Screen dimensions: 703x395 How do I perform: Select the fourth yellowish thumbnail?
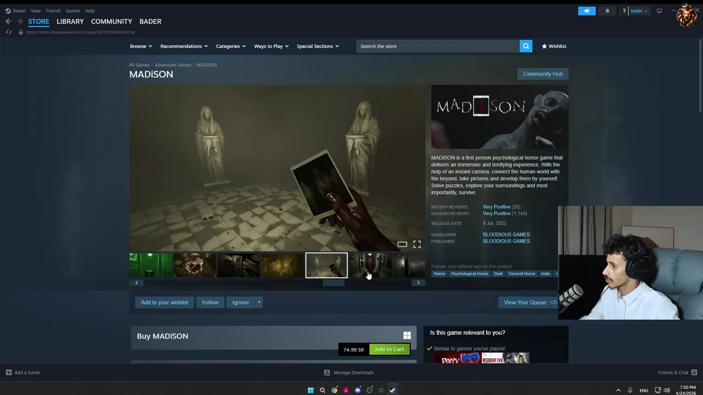(282, 265)
